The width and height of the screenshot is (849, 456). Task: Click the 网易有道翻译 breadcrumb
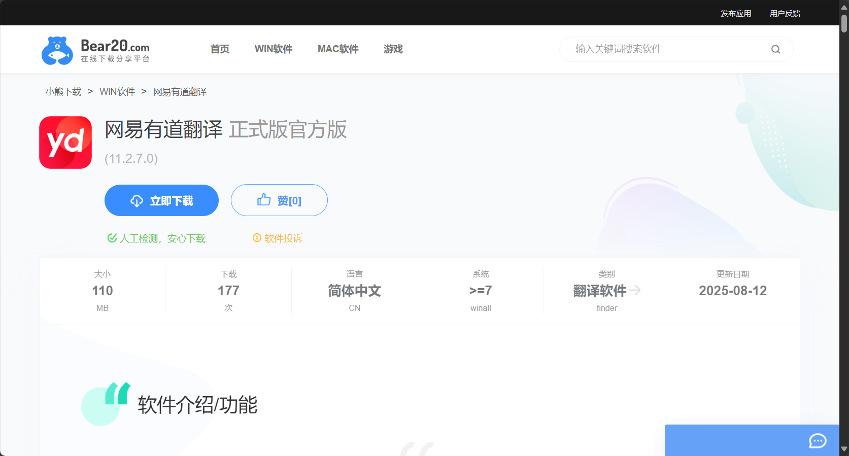click(x=180, y=92)
